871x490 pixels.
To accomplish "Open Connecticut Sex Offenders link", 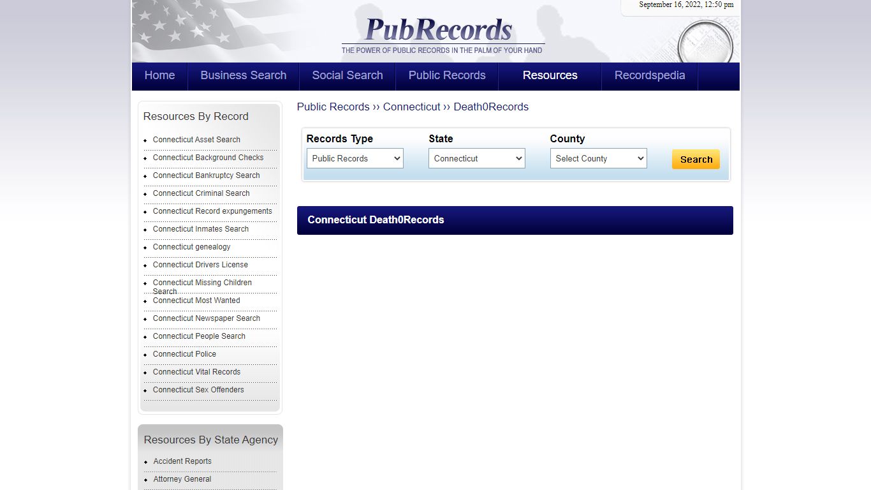I will pyautogui.click(x=198, y=390).
